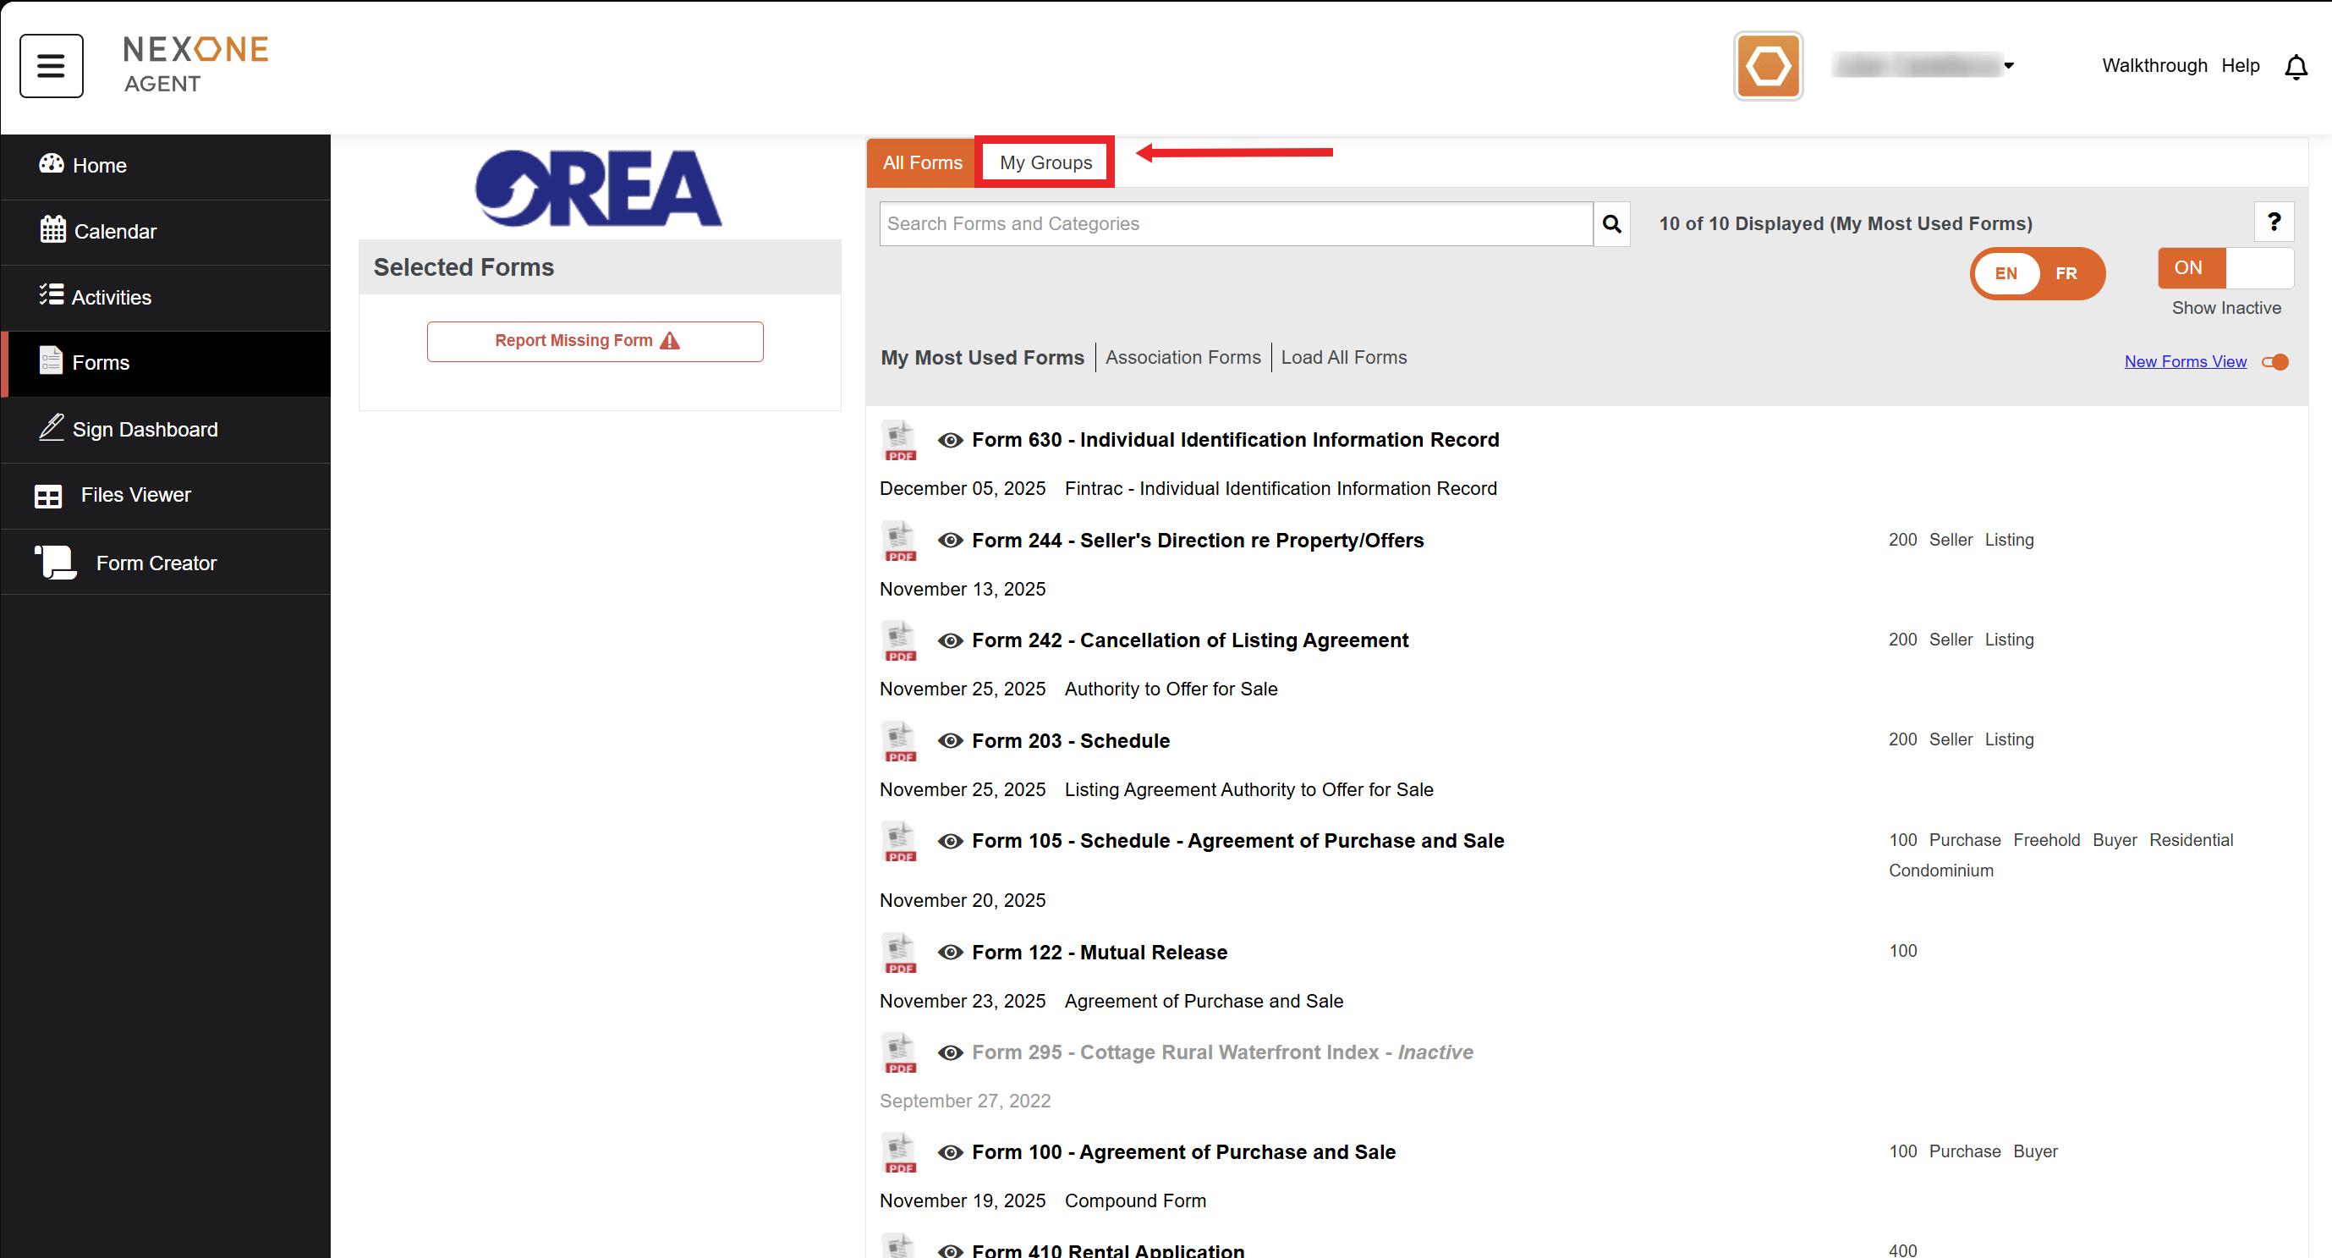Click the notification bell icon
Screen dimensions: 2332x1258
tap(2295, 67)
